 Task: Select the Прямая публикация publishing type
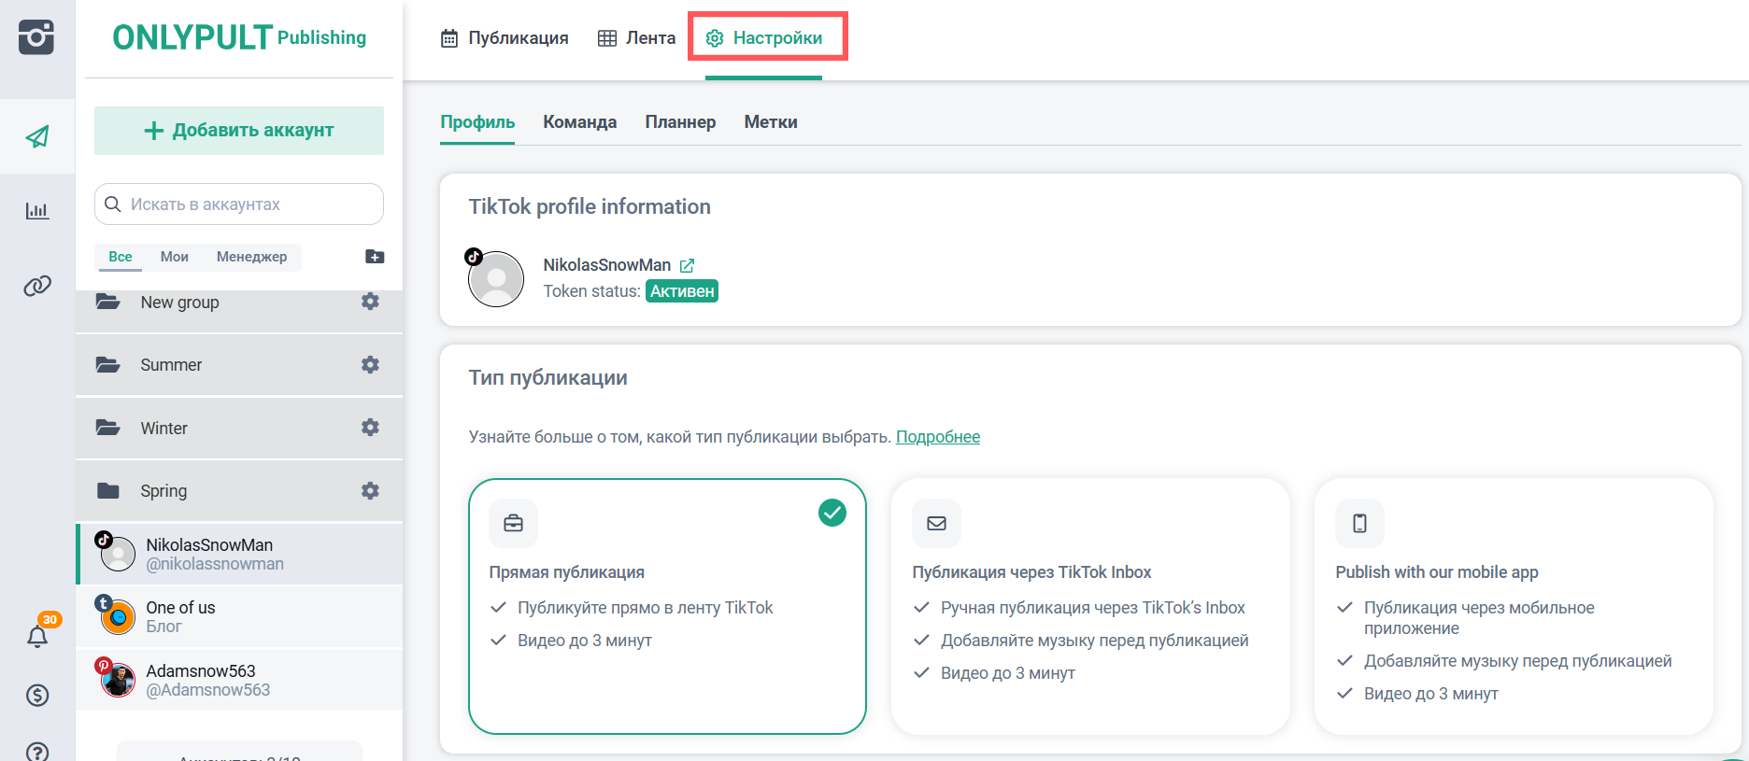point(667,606)
